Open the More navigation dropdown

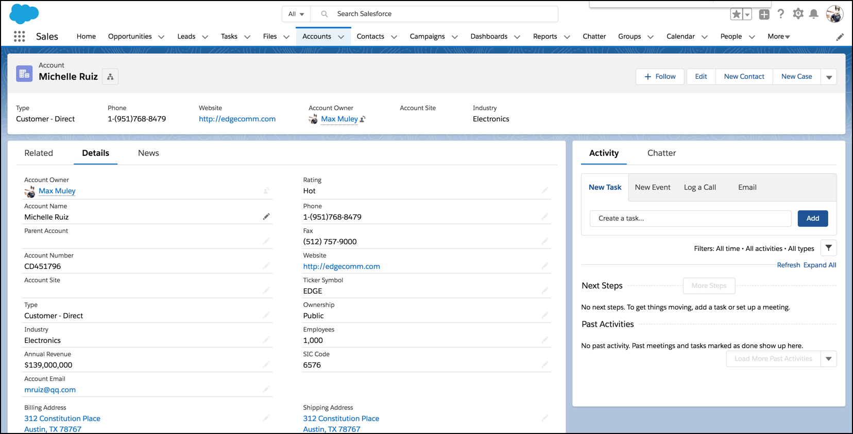point(779,37)
